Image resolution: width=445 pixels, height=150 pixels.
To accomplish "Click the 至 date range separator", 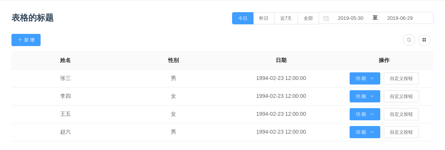I will point(375,18).
